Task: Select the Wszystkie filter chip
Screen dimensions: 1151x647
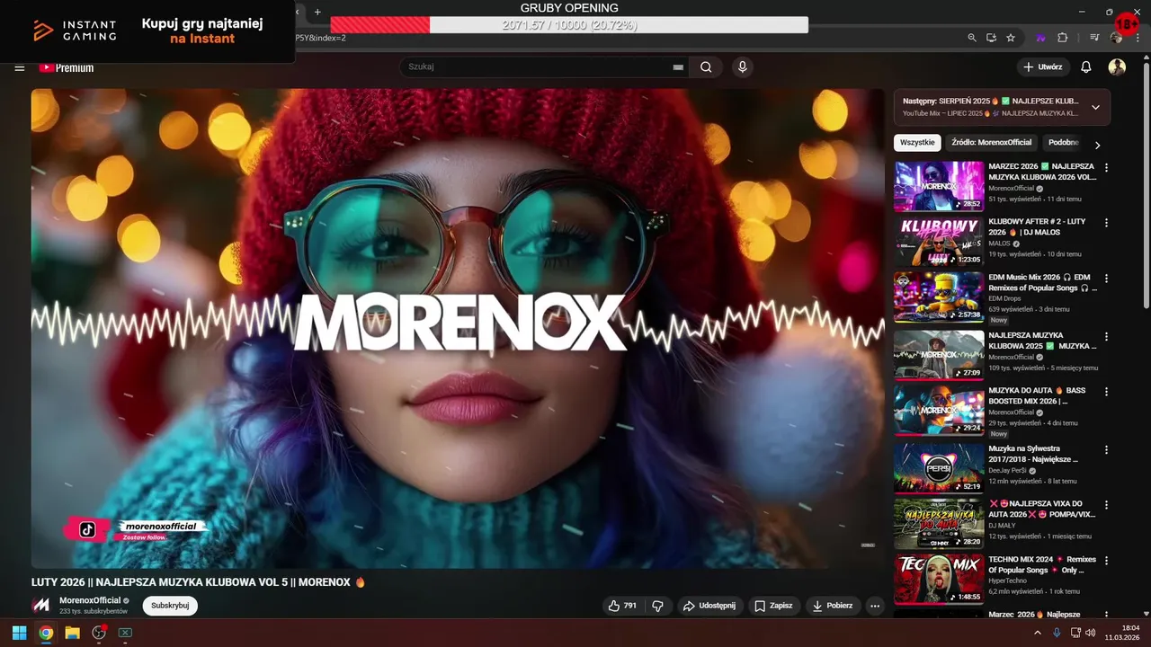Action: tap(917, 142)
